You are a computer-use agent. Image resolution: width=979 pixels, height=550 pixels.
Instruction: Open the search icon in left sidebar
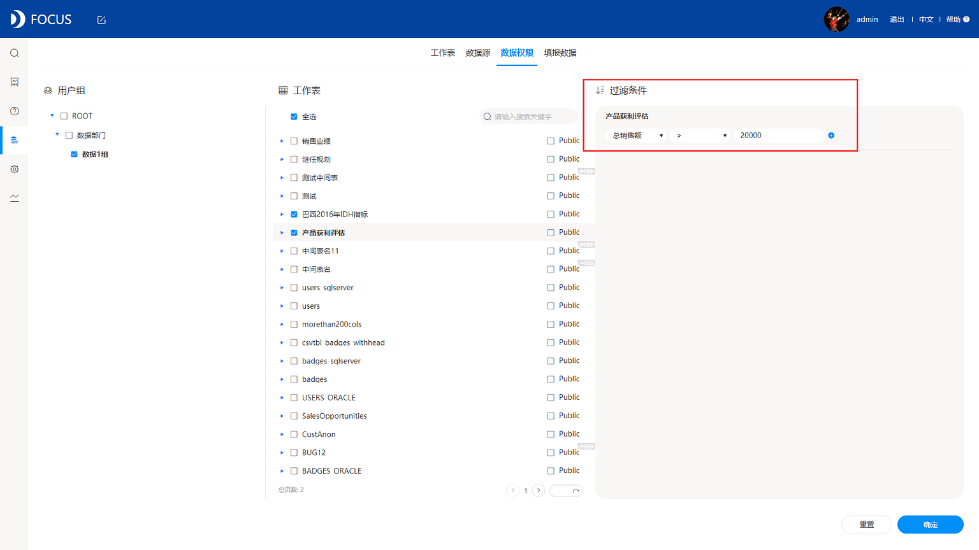[x=14, y=53]
